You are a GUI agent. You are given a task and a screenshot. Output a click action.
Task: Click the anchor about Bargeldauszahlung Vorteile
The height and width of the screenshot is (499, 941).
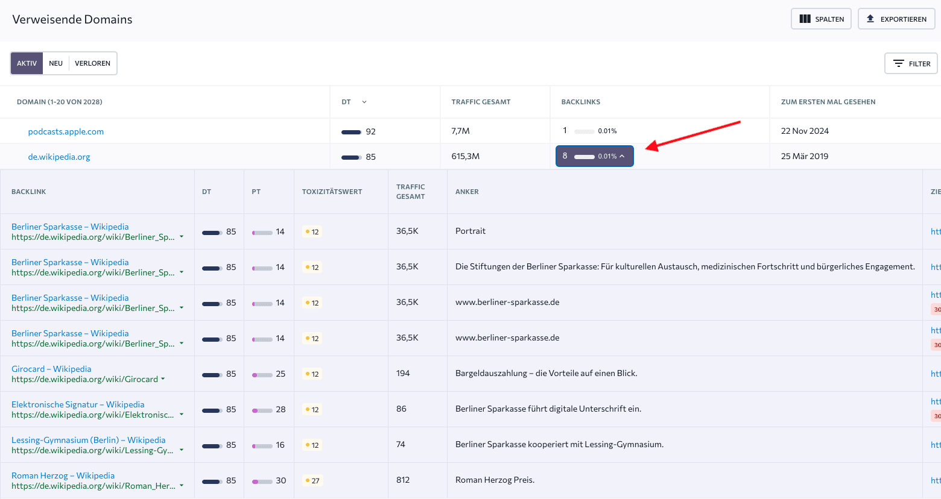(547, 373)
